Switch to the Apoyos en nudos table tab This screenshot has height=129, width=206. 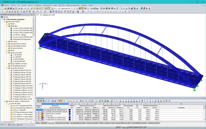coord(110,123)
